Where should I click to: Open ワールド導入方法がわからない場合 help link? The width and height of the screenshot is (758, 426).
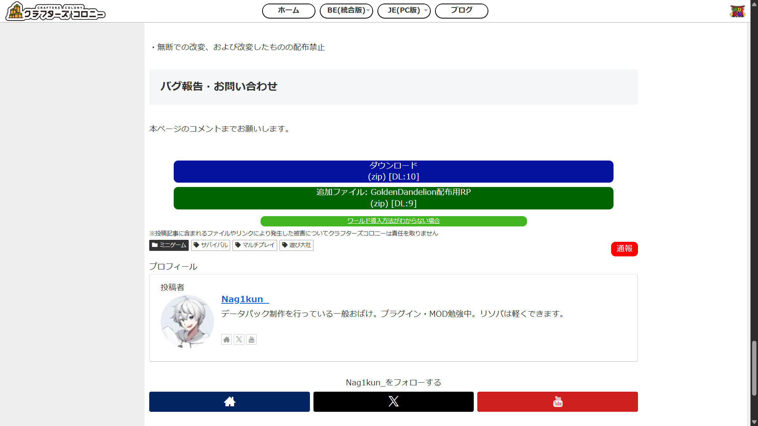(x=393, y=221)
